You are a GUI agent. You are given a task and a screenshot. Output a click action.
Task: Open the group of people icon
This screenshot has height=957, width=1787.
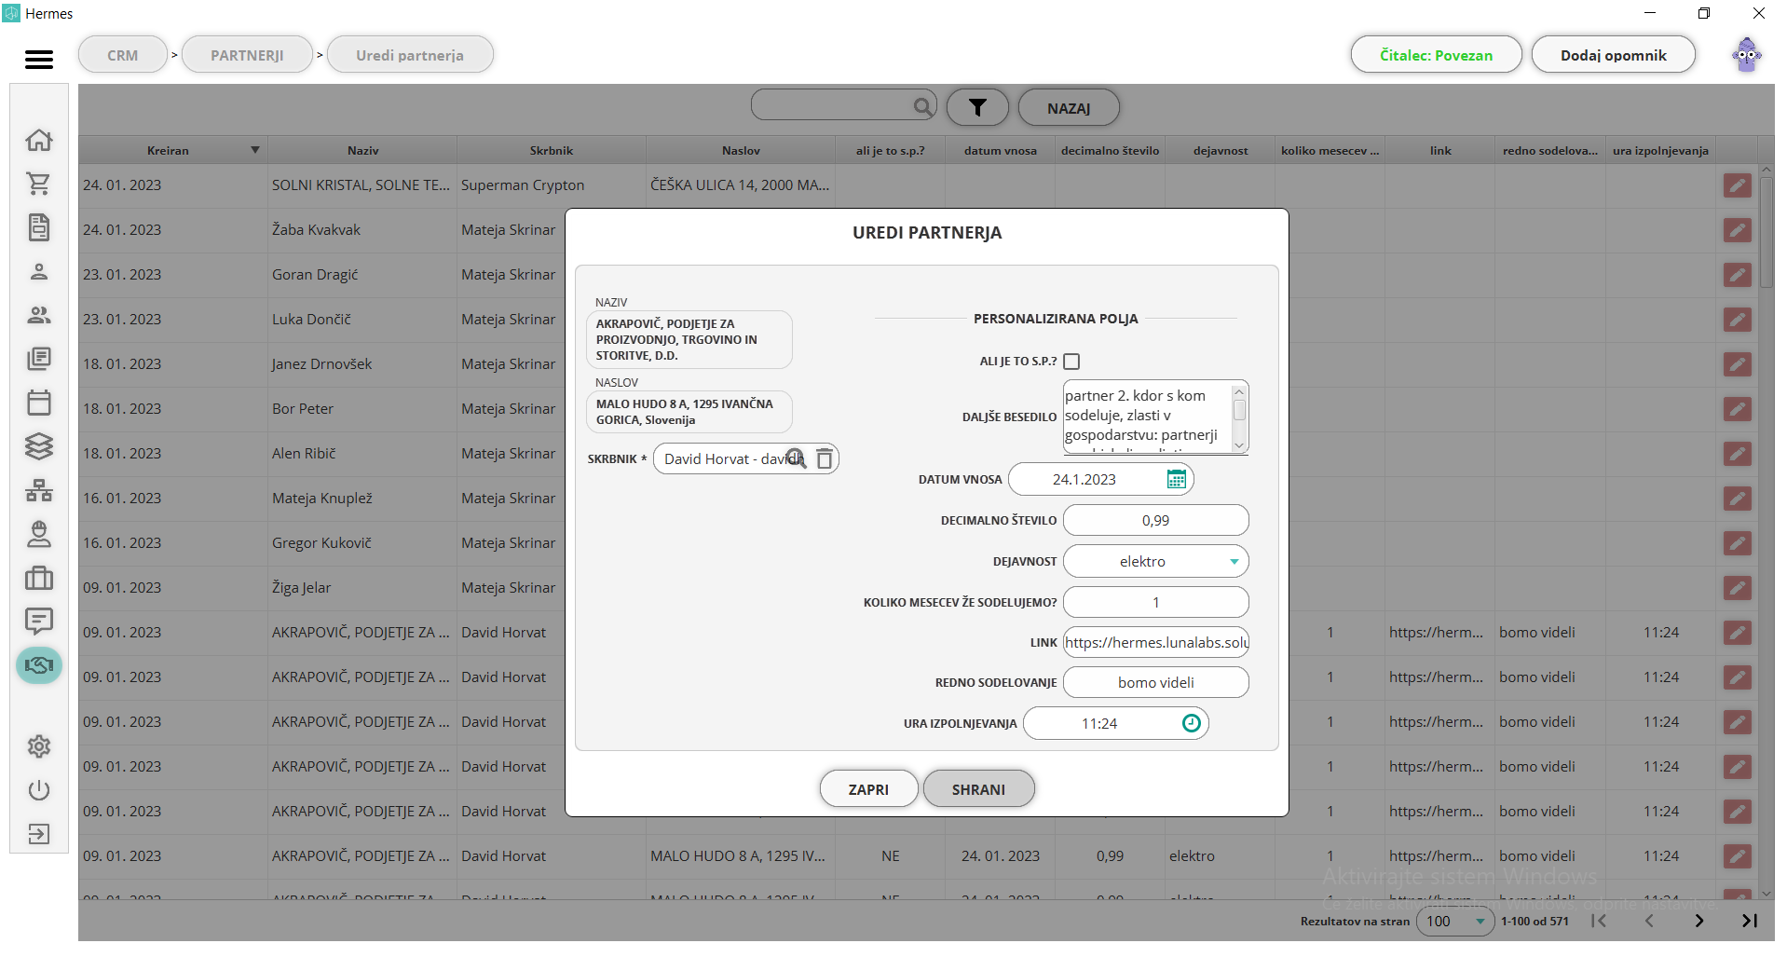(39, 315)
